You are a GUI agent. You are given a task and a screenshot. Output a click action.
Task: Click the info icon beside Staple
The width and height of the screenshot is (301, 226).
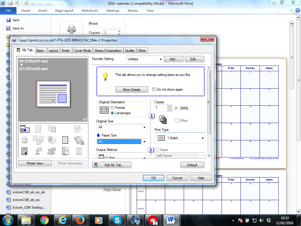(x=151, y=150)
